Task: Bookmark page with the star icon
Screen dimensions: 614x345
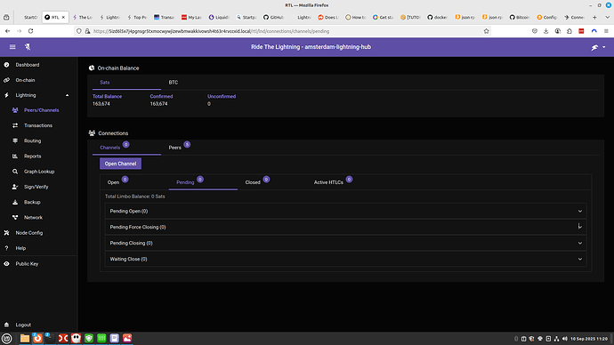Action: [487, 31]
